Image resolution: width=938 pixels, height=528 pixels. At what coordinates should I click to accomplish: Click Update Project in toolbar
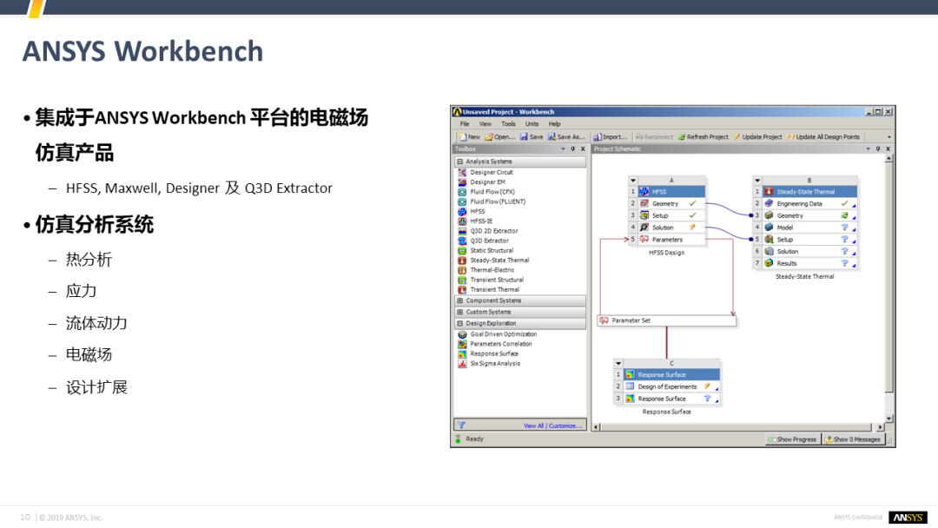(757, 137)
